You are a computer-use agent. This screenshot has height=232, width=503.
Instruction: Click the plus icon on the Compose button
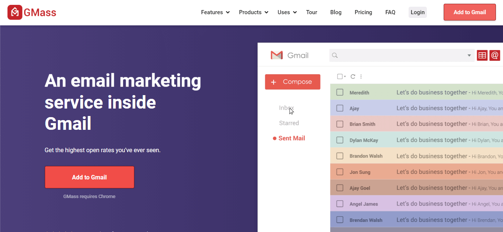[x=274, y=81]
